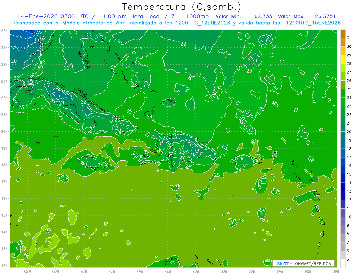
Task: Click the 78W longitude axis label
Action: (x=84, y=271)
